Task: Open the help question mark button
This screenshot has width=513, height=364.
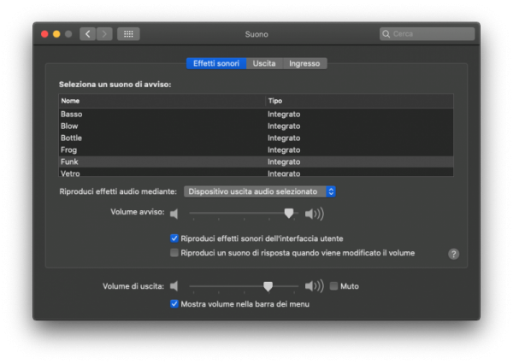Action: (x=453, y=254)
